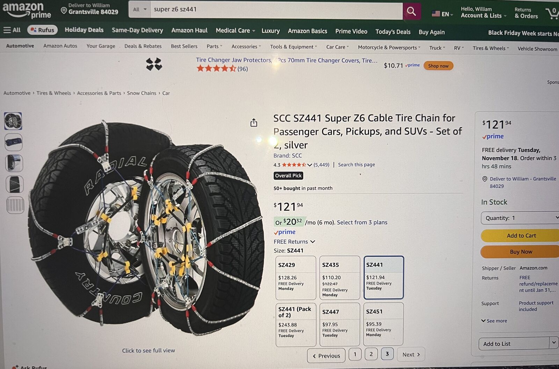
Task: Click the magnifying glass search button
Action: [x=411, y=12]
